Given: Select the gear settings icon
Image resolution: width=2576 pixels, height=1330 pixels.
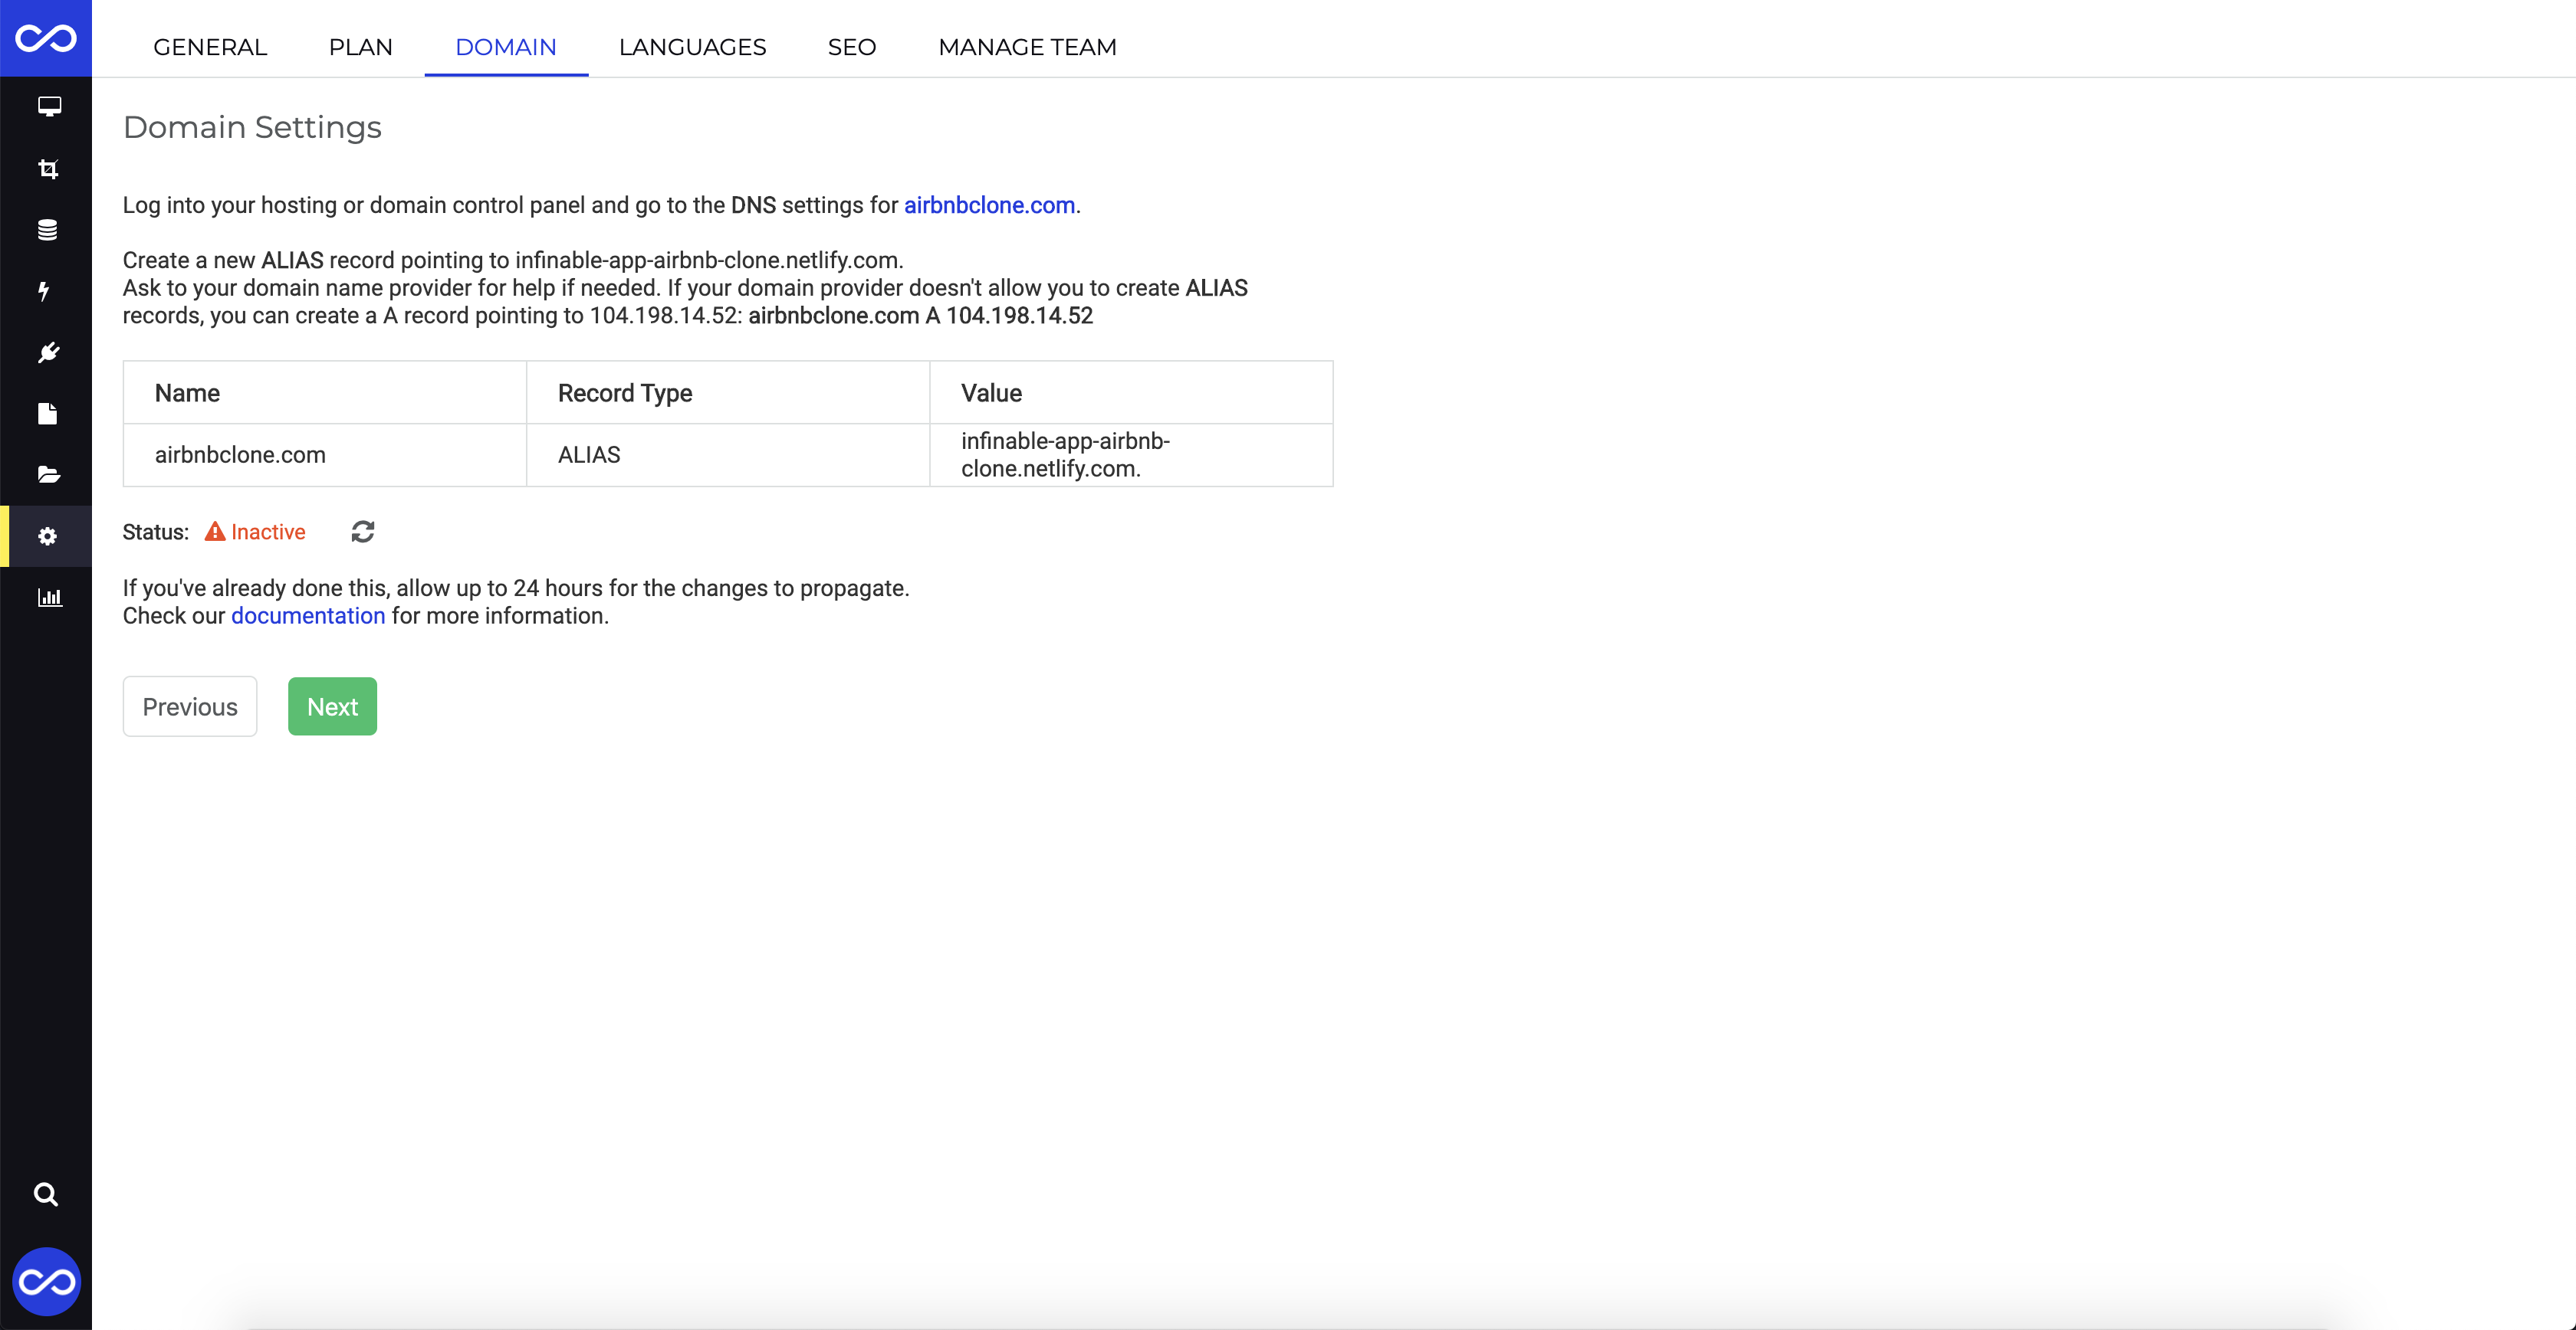Looking at the screenshot, I should (47, 536).
